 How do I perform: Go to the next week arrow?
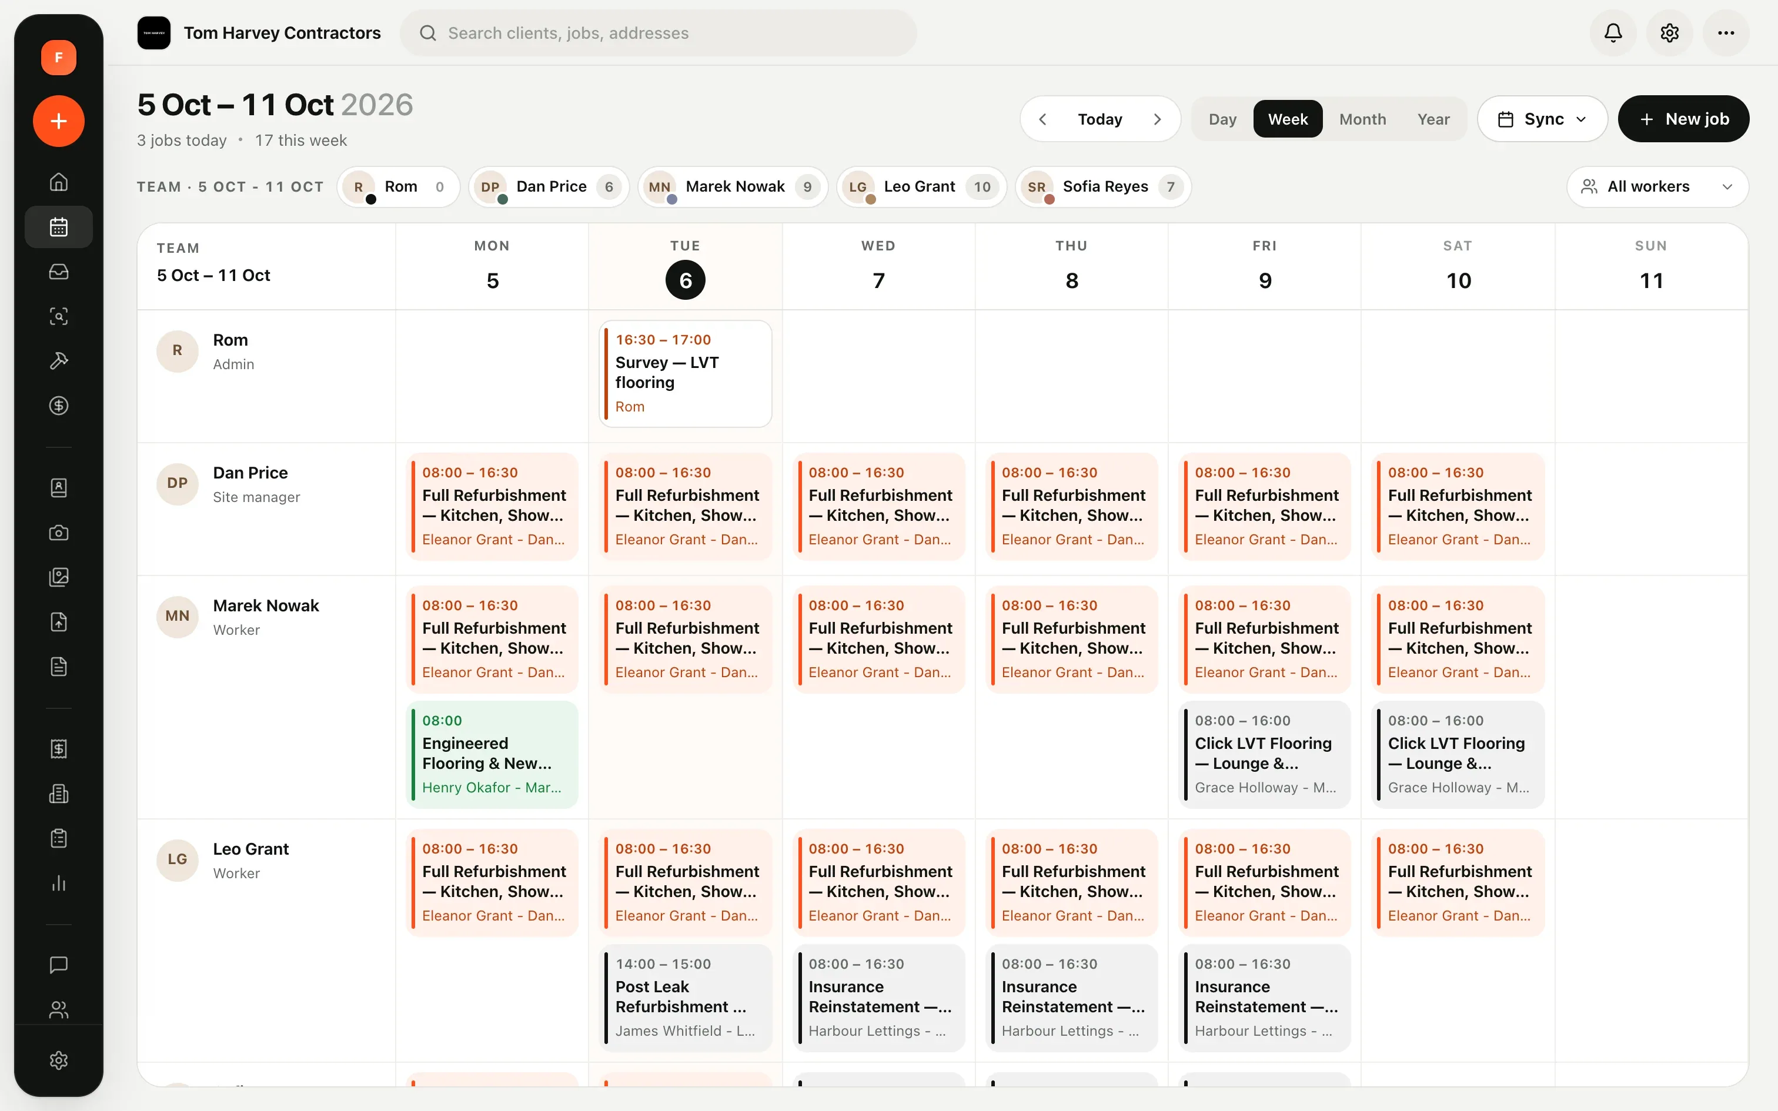click(x=1157, y=119)
